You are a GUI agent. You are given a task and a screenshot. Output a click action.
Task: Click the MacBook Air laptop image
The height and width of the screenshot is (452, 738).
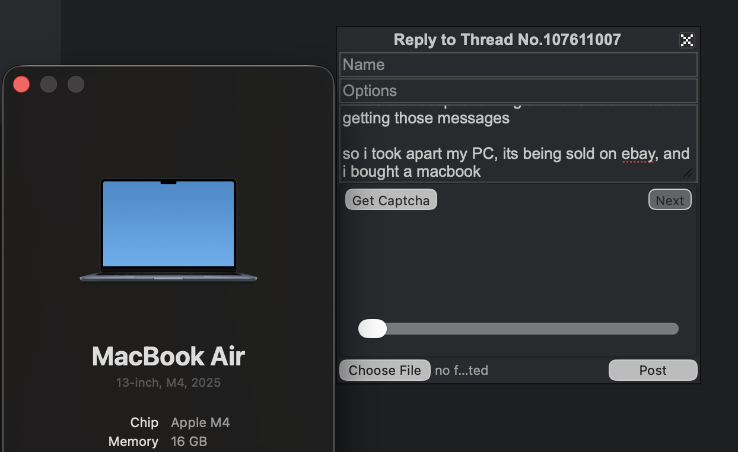coord(168,230)
